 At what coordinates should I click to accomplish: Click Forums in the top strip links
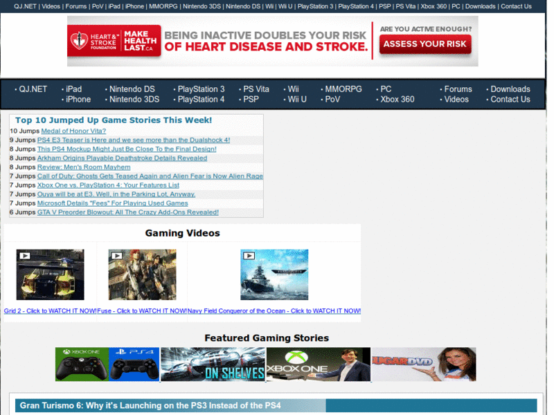pyautogui.click(x=76, y=6)
